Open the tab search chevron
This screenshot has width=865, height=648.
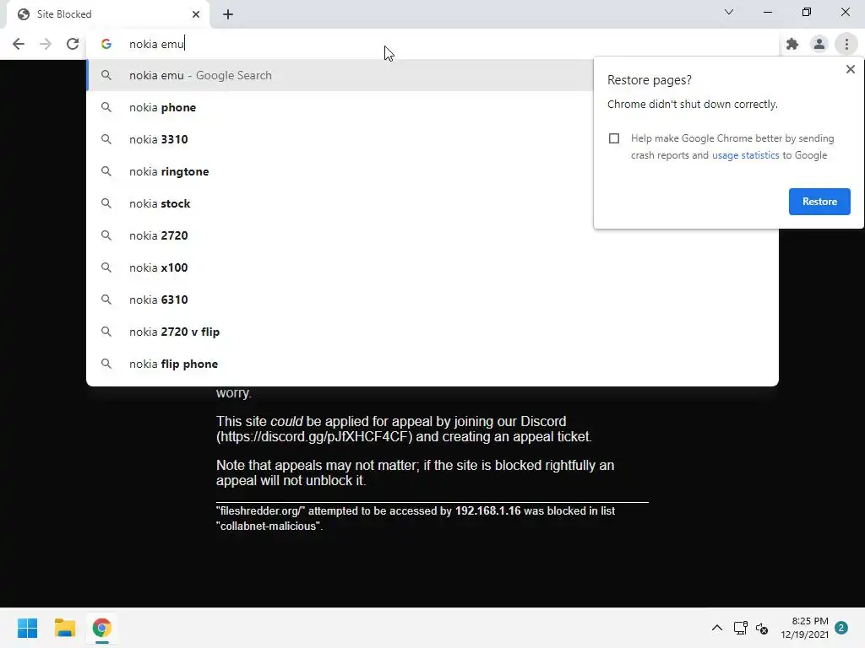coord(729,12)
